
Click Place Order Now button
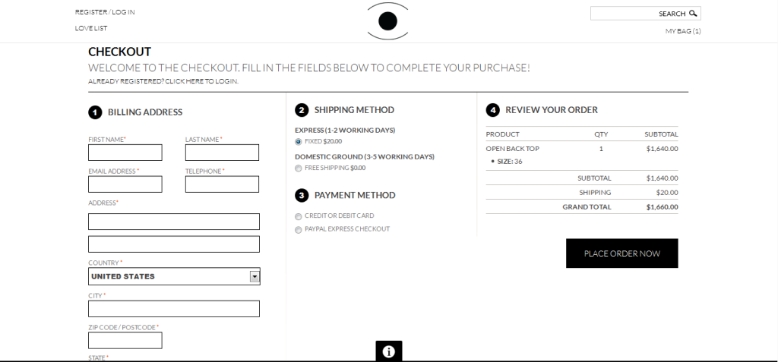click(621, 253)
